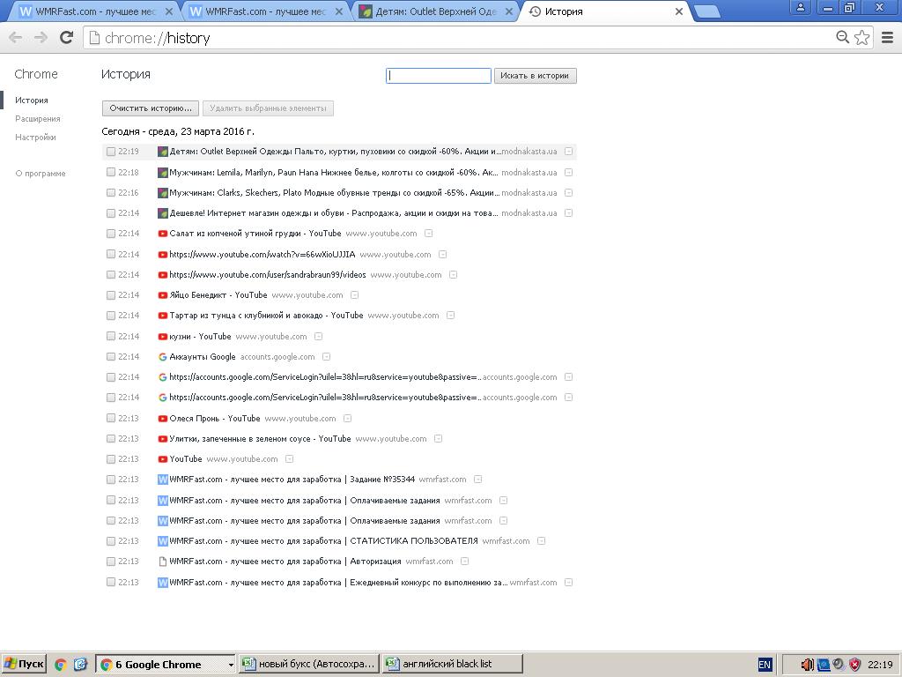
Task: Switch to first WMRFast.com tab
Action: (95, 11)
